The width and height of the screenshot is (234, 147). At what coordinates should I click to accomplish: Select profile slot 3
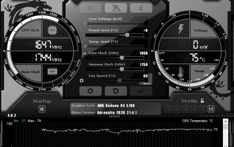click(185, 109)
